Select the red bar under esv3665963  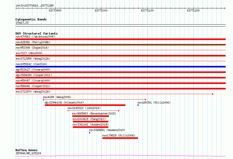91,116
